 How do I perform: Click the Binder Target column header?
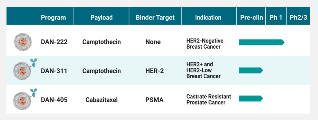tap(155, 18)
